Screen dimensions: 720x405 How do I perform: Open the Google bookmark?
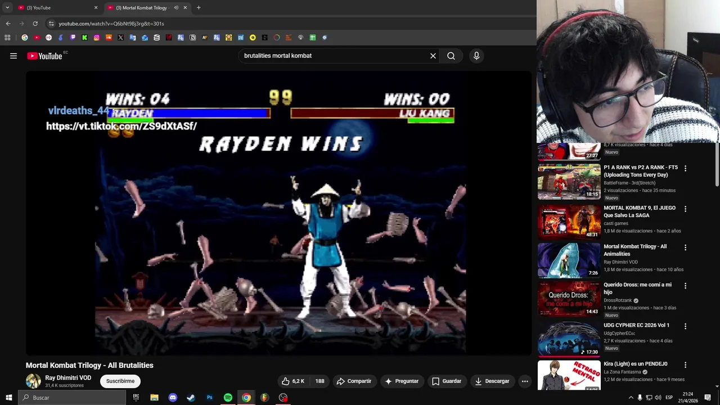[x=25, y=38]
